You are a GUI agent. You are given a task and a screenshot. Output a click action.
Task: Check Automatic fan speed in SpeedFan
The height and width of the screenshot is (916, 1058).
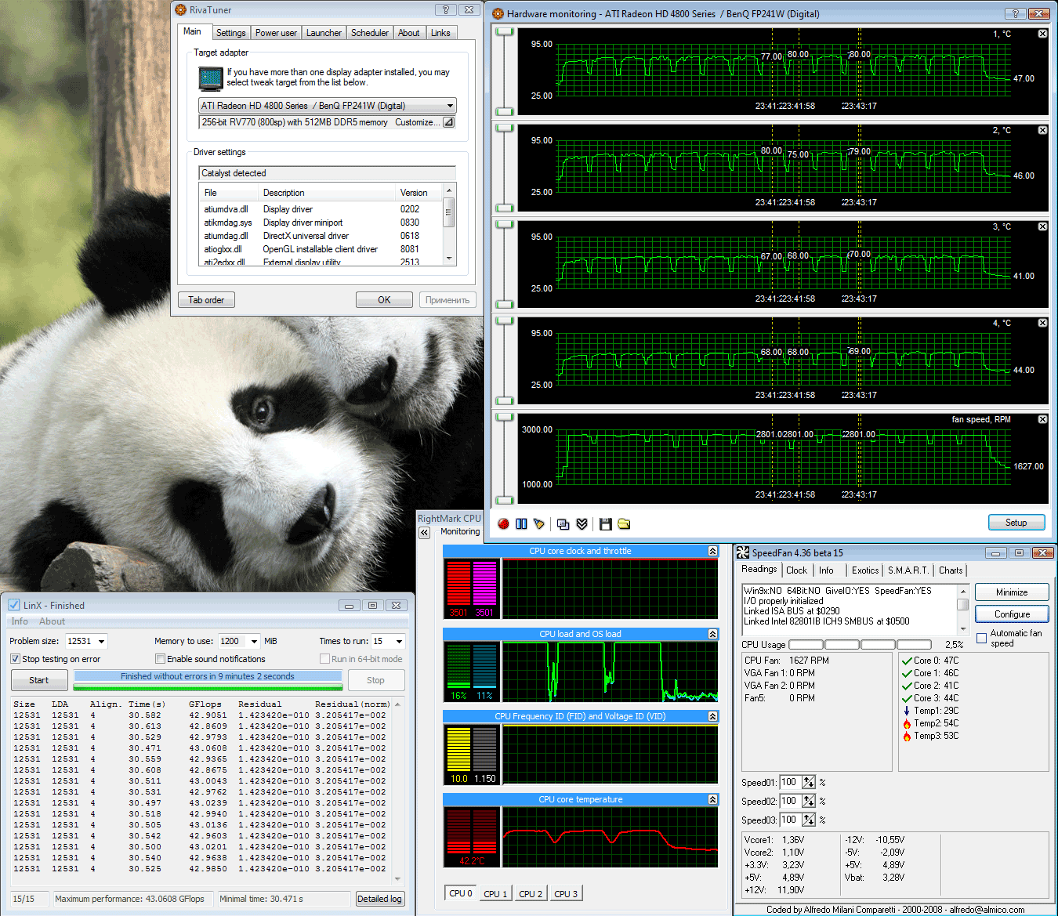(x=981, y=639)
